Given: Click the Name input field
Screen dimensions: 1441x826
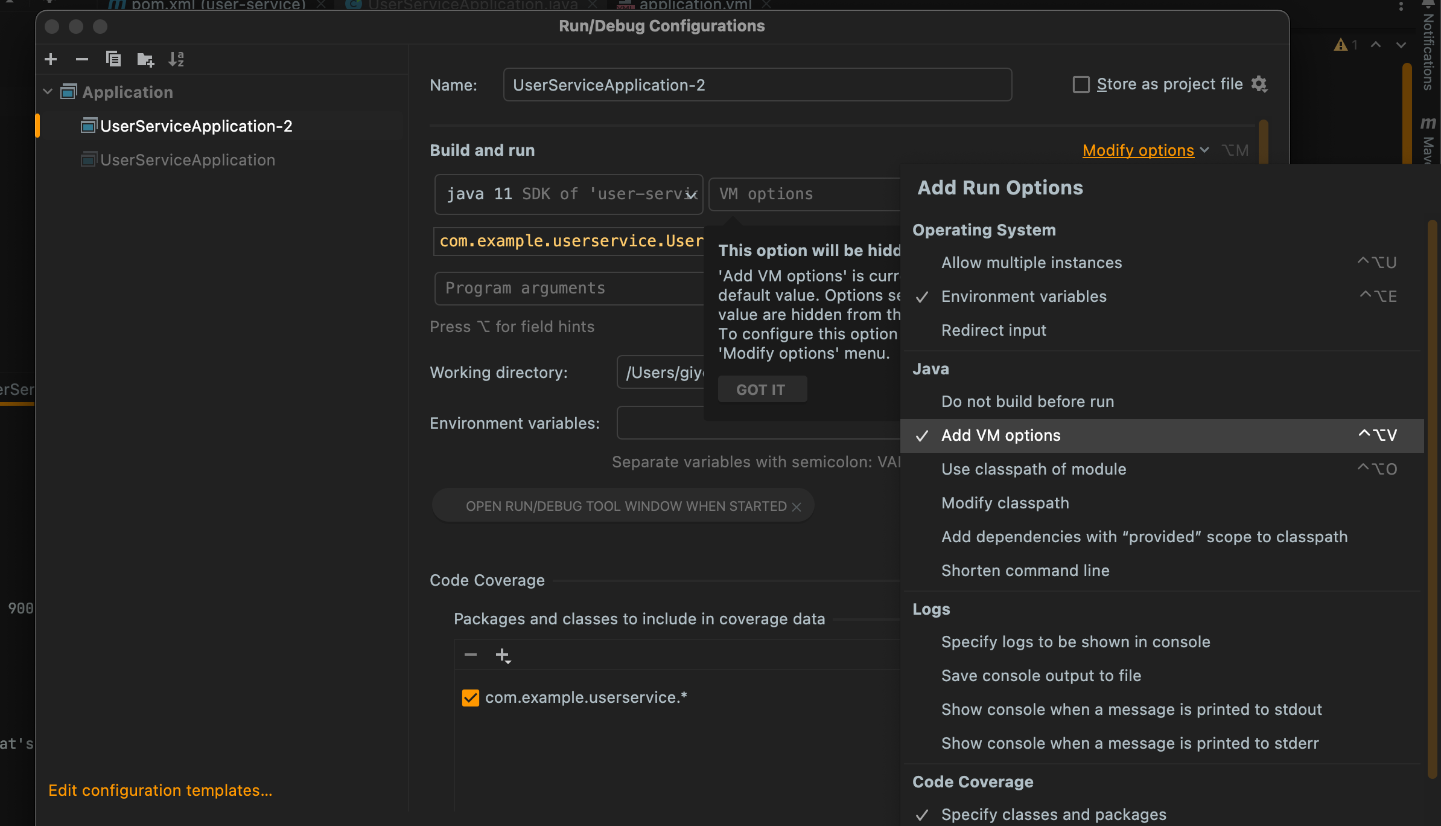Looking at the screenshot, I should 757,85.
